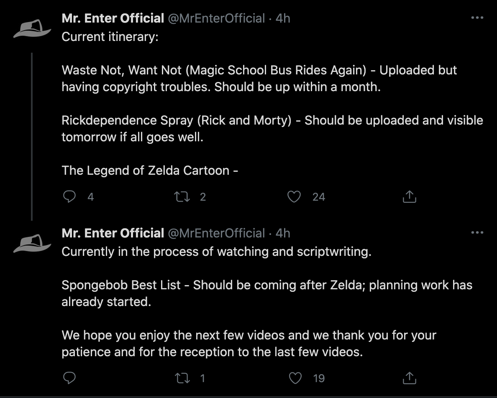Like the "Current itinerary" tweet
This screenshot has height=398, width=497.
point(295,196)
